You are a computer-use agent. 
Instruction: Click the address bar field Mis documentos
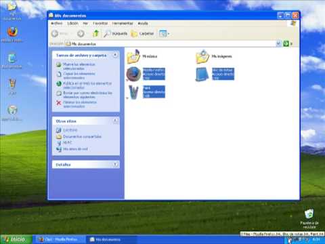[171, 44]
